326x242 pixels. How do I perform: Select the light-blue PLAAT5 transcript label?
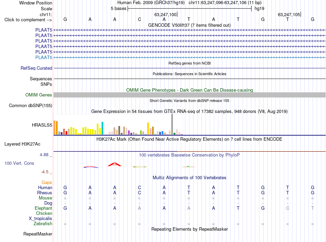point(44,57)
